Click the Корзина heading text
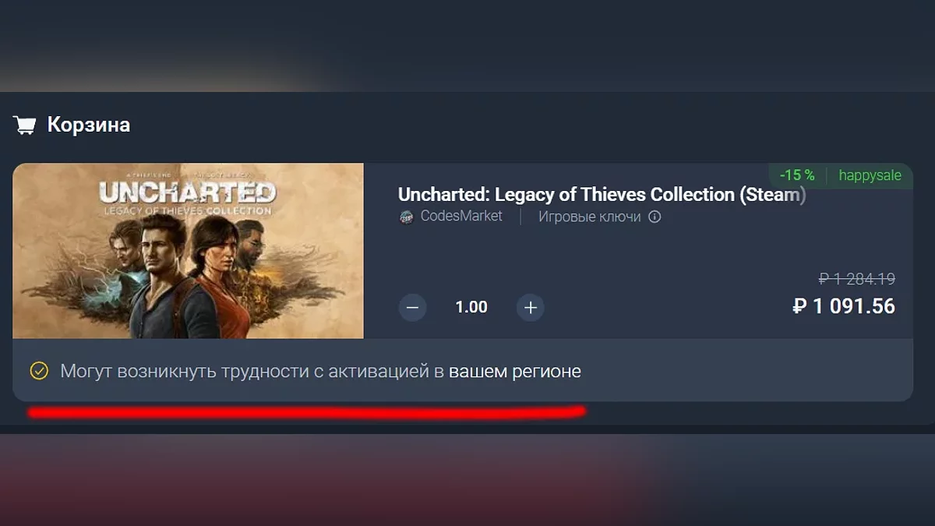 click(x=89, y=125)
